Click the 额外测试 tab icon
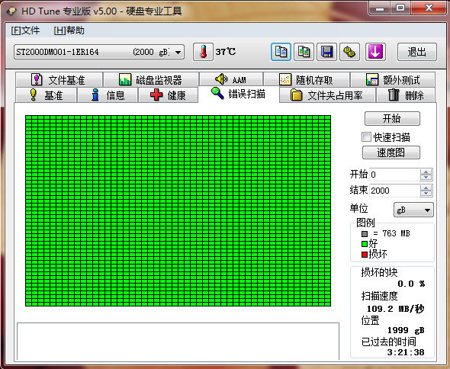 [x=372, y=79]
